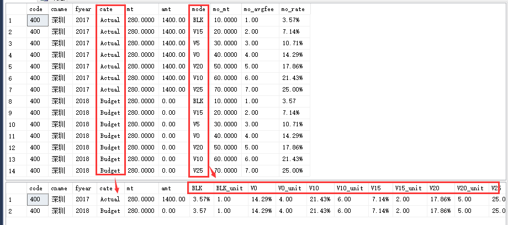This screenshot has height=225, width=508.
Task: Click the V15_unit column header
Action: (x=409, y=188)
